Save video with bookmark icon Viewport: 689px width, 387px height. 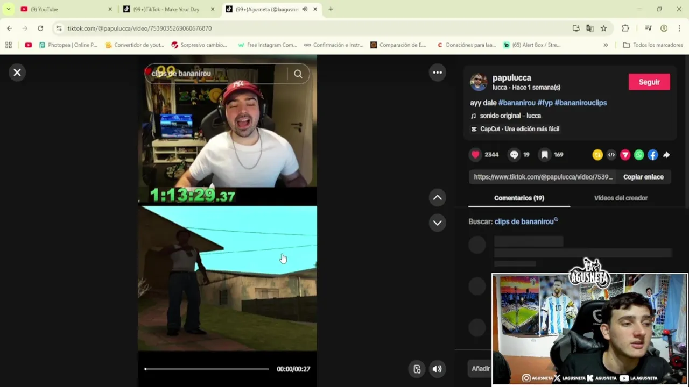[545, 155]
